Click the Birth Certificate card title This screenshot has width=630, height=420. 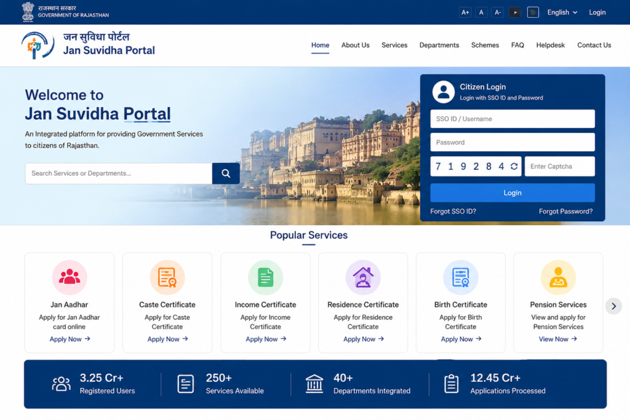tap(460, 305)
